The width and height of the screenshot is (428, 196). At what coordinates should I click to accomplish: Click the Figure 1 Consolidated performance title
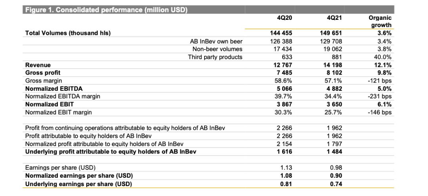pyautogui.click(x=106, y=10)
